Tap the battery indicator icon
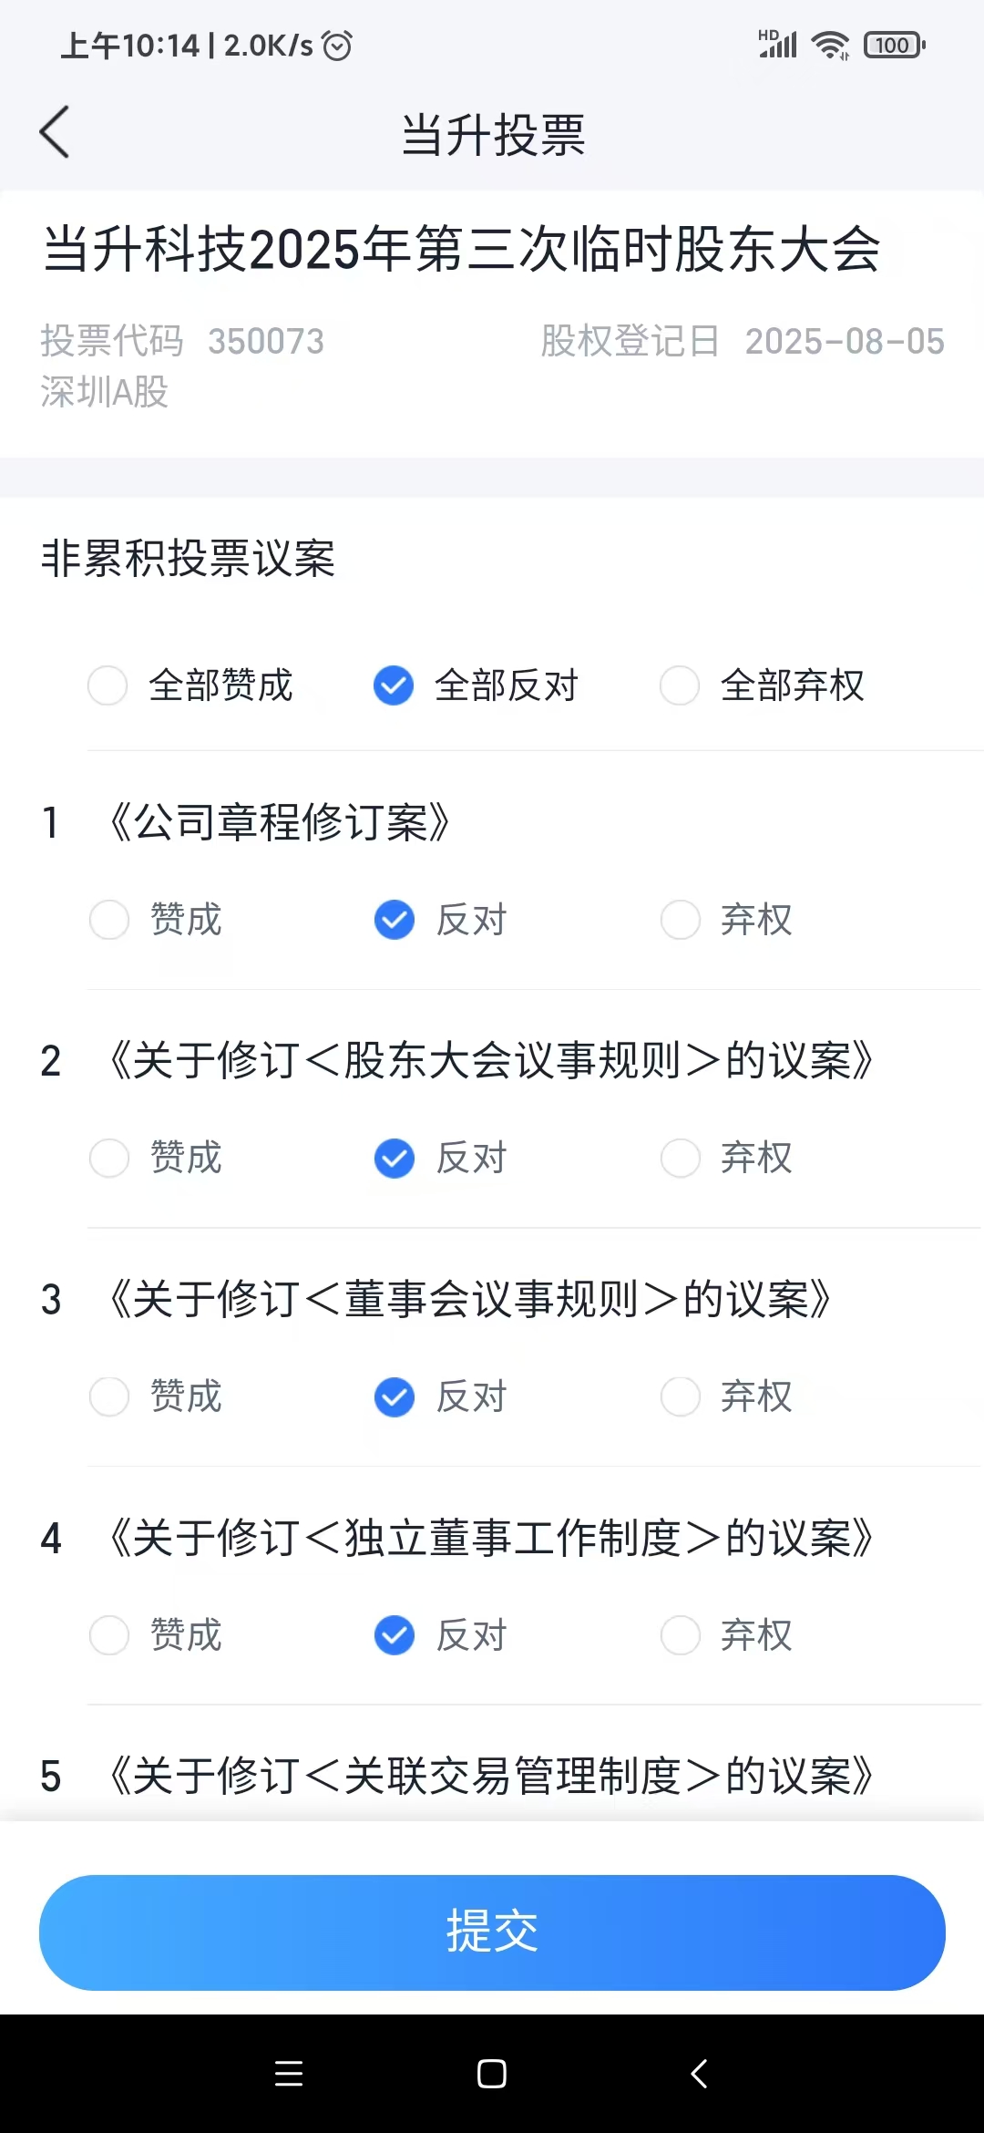The width and height of the screenshot is (984, 2133). click(895, 45)
